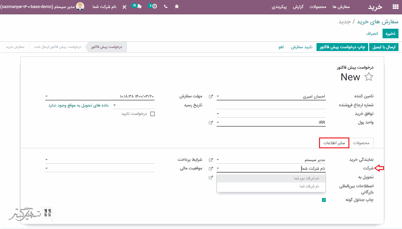Toggle the چاپ جداول گونه checkbox
The height and width of the screenshot is (229, 402).
click(x=324, y=200)
